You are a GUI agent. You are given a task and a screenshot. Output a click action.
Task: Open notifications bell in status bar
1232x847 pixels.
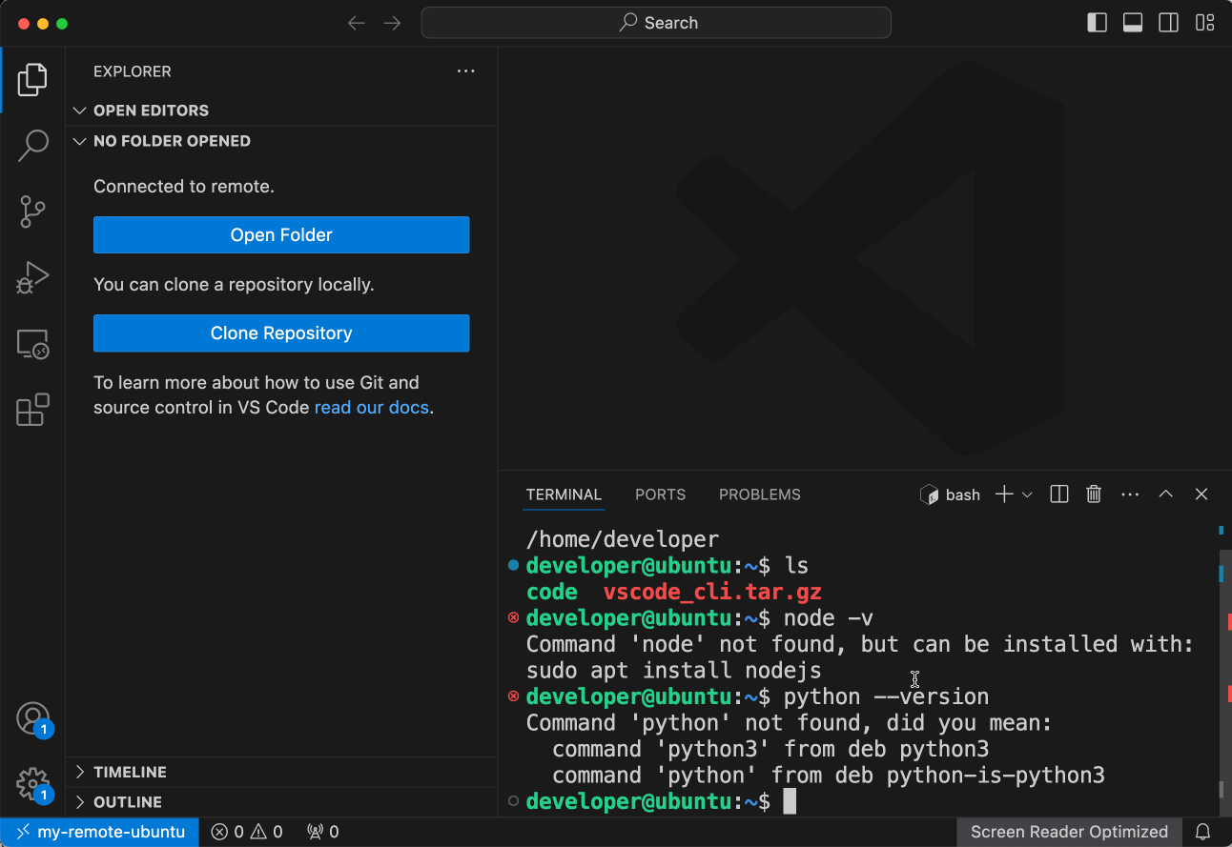1203,832
